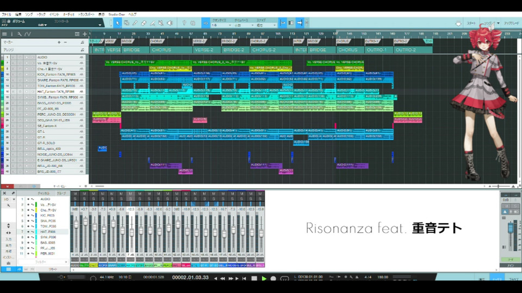Show automation curve icon
The height and width of the screenshot is (293, 522).
[x=28, y=34]
